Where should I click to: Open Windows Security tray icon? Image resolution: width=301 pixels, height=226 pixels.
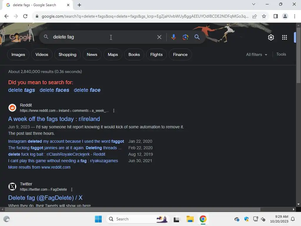246,219
